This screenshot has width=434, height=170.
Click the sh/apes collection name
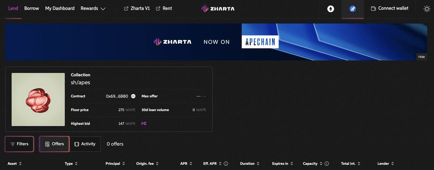pos(80,82)
